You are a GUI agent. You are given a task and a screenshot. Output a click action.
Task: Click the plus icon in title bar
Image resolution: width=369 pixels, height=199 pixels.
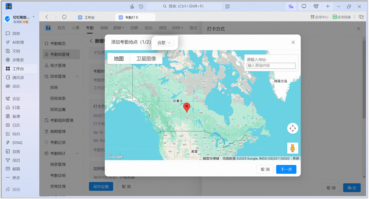point(328,6)
